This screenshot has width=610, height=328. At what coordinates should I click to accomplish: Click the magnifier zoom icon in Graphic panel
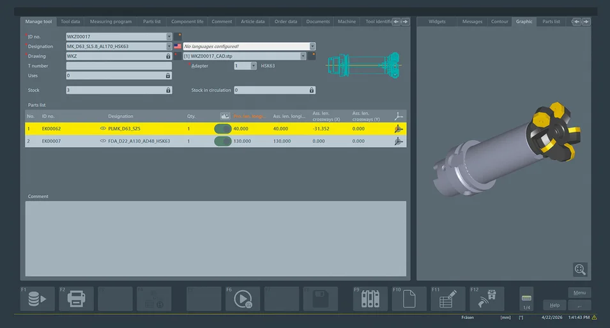click(x=580, y=270)
